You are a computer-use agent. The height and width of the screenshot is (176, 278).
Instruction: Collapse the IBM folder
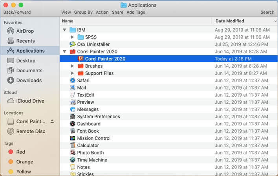pyautogui.click(x=64, y=30)
